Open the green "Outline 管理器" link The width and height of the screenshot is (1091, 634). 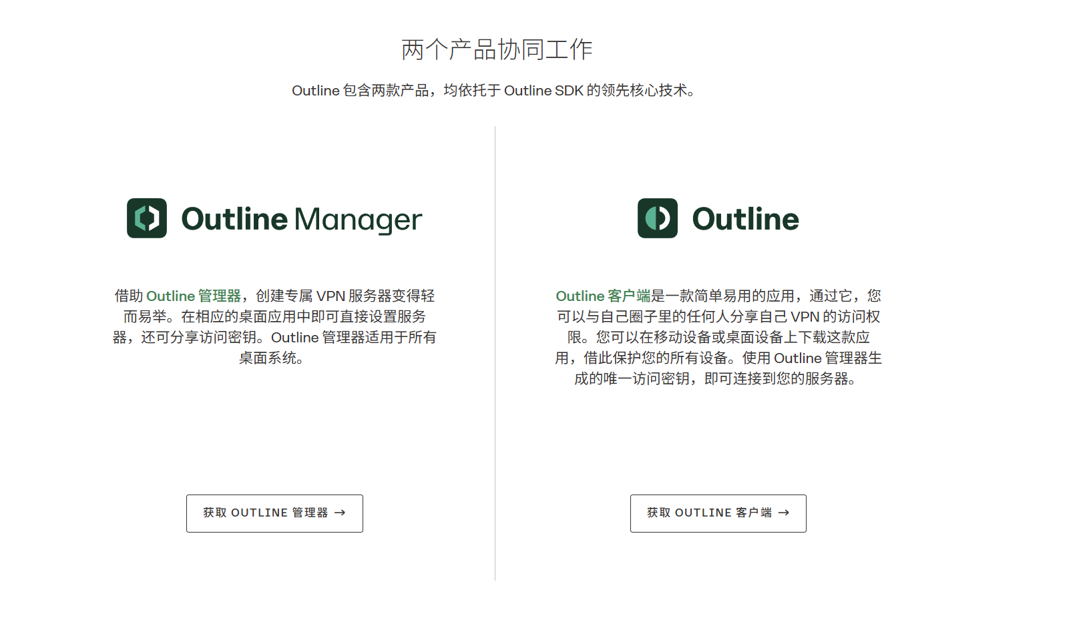point(194,296)
